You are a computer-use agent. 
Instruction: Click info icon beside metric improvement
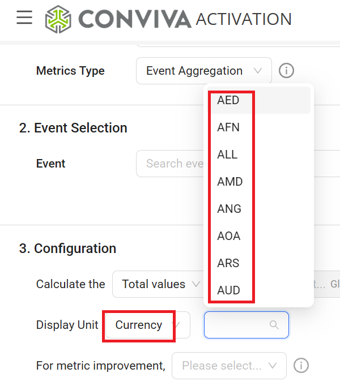tap(301, 366)
